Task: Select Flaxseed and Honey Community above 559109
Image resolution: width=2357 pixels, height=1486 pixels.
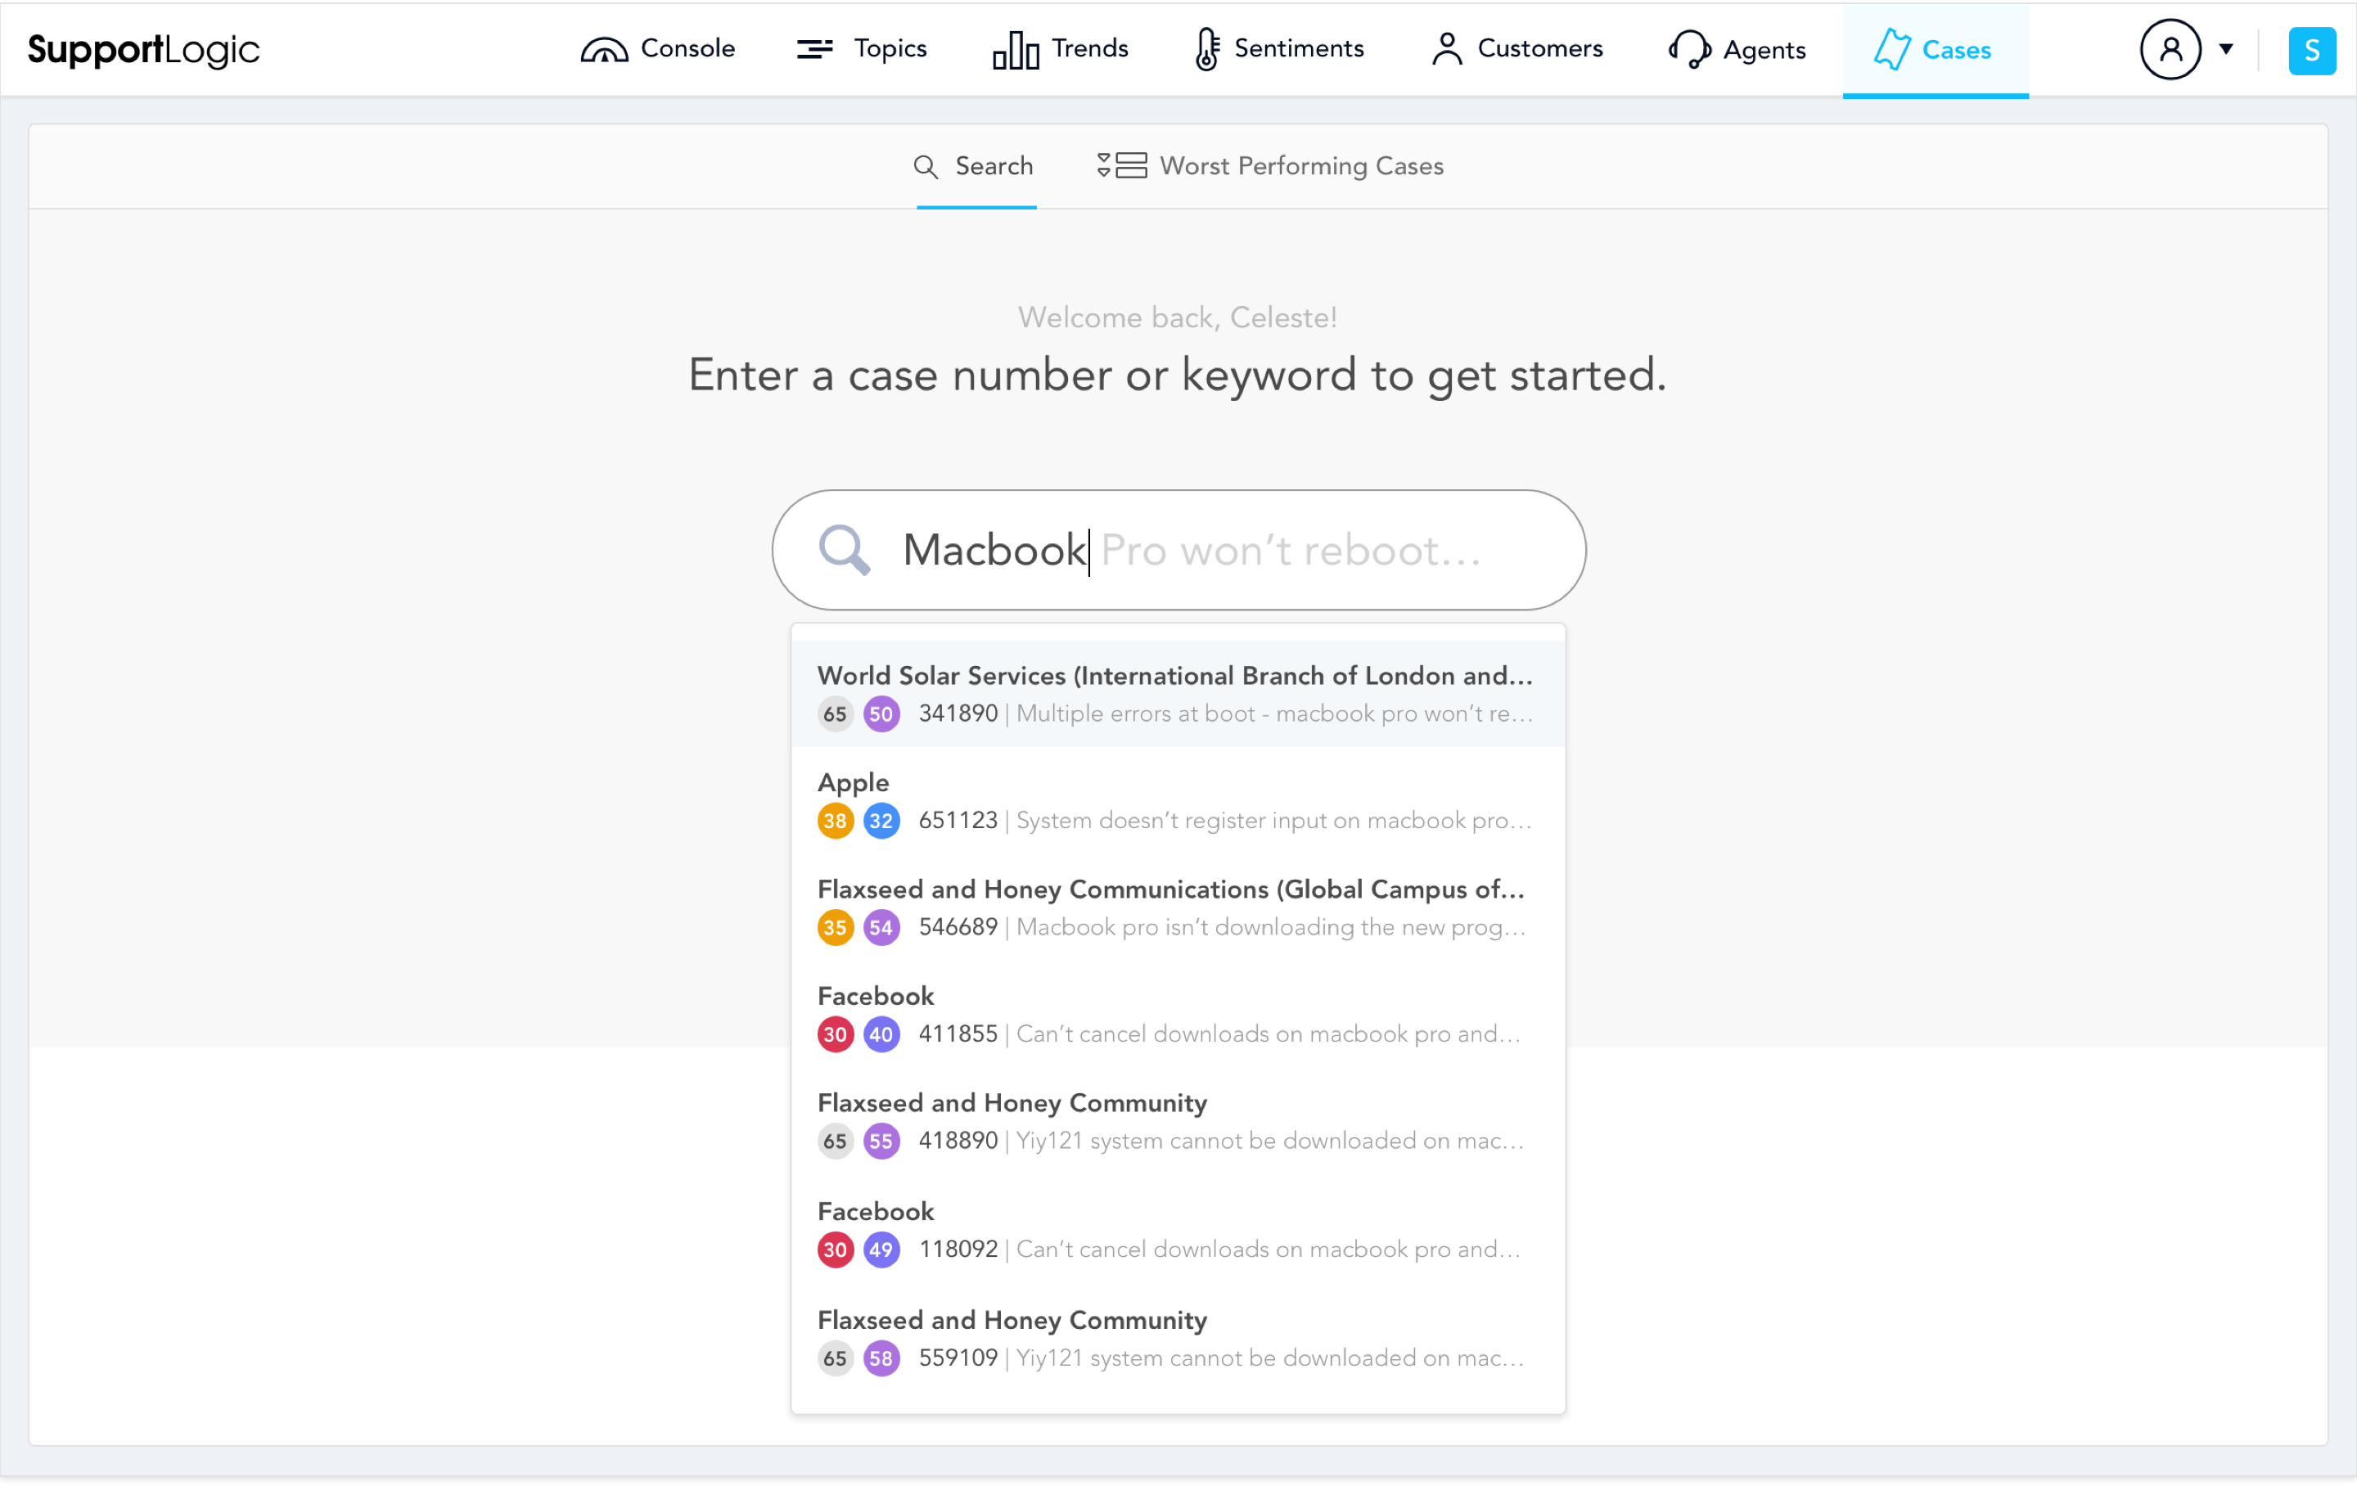Action: (x=1012, y=1321)
